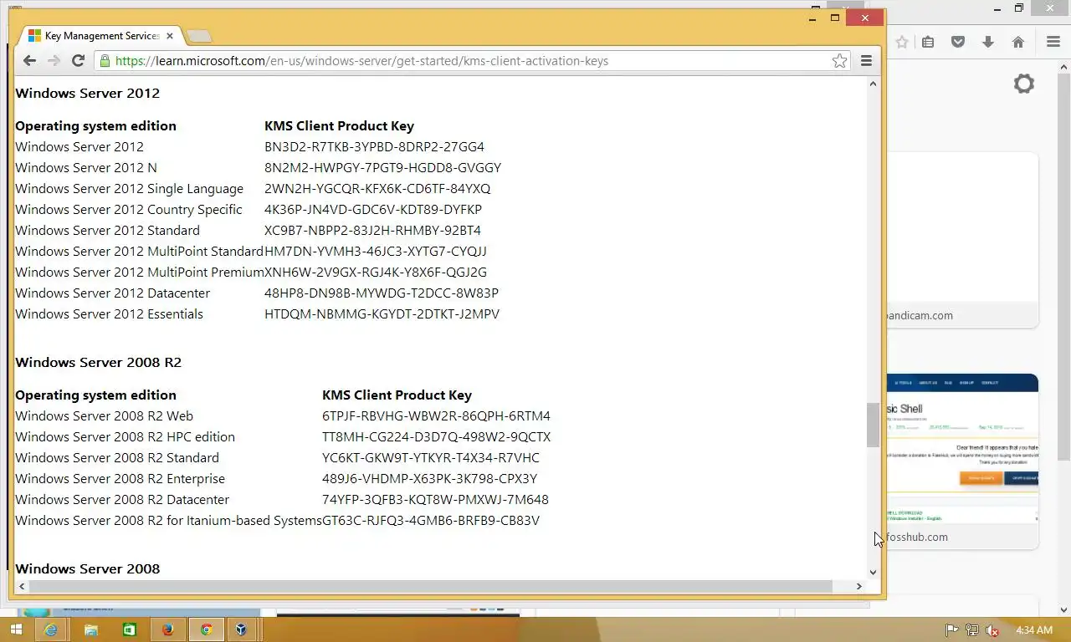Click the gear icon on Firefox new tab page

[1023, 84]
